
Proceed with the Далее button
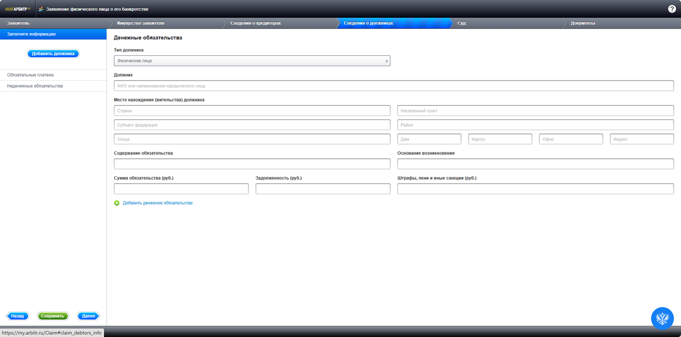(x=89, y=316)
